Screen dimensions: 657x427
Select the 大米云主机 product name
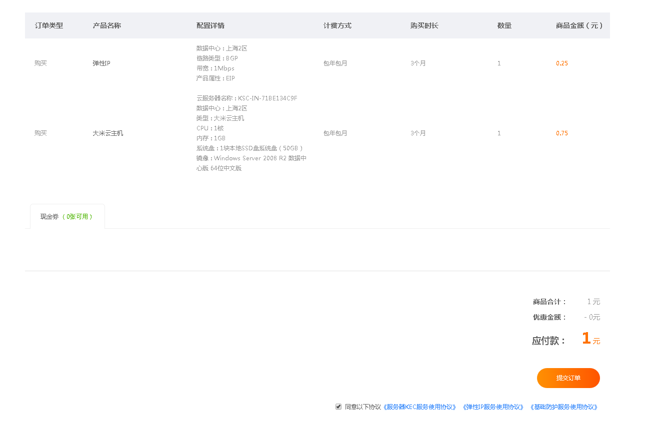(x=107, y=133)
